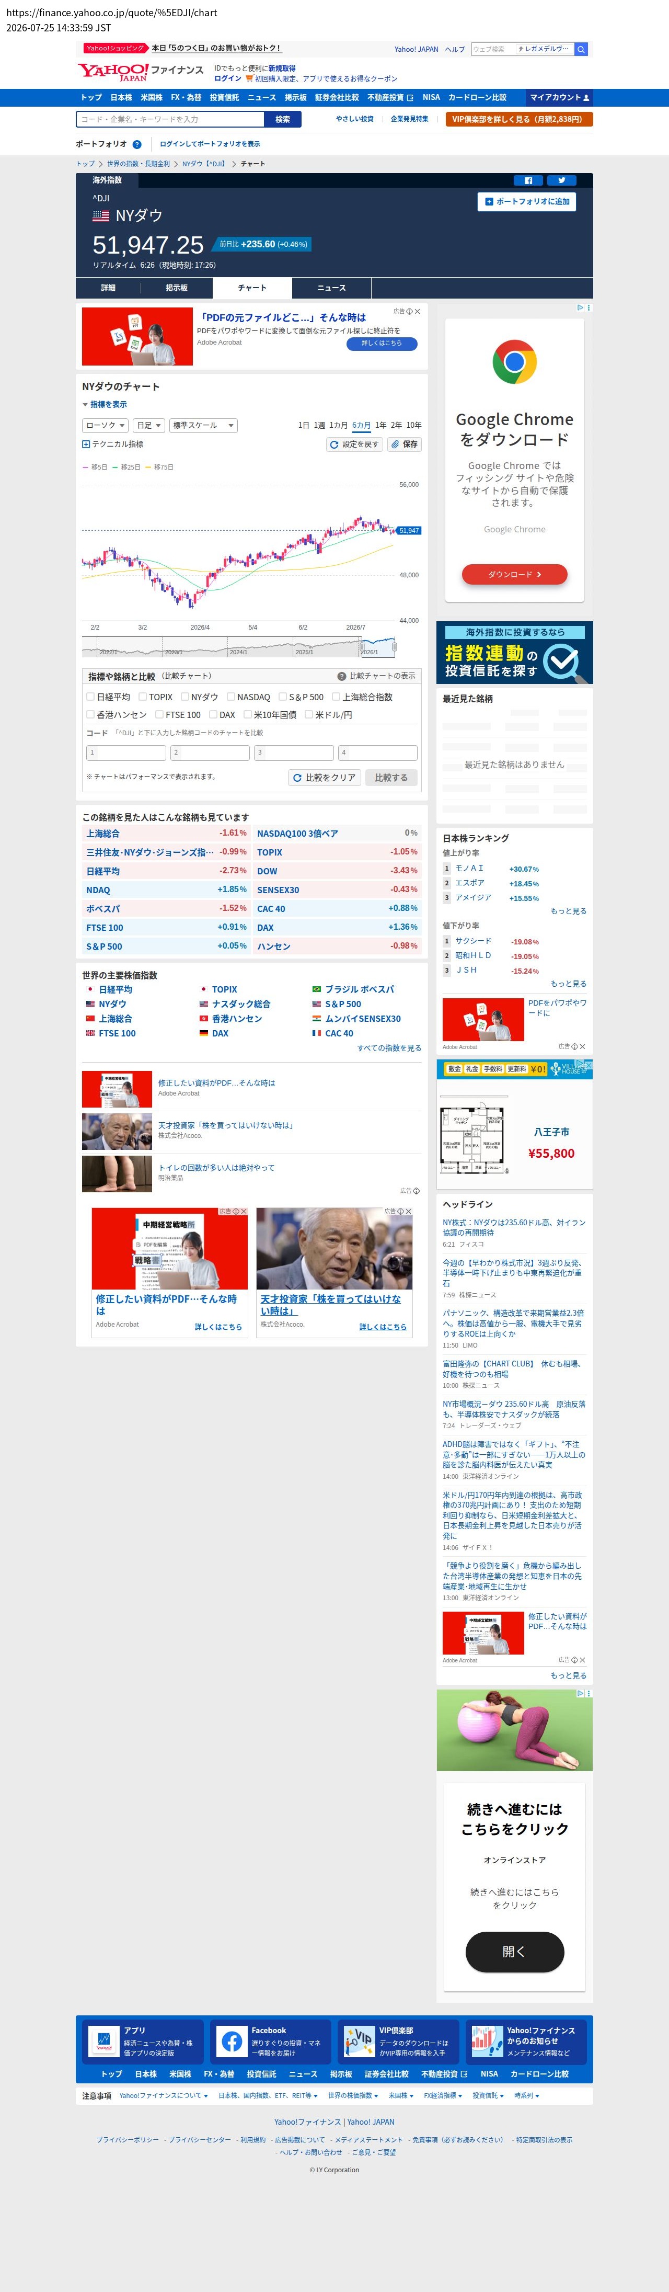Share NYダウ page on Twitter

coord(561,180)
